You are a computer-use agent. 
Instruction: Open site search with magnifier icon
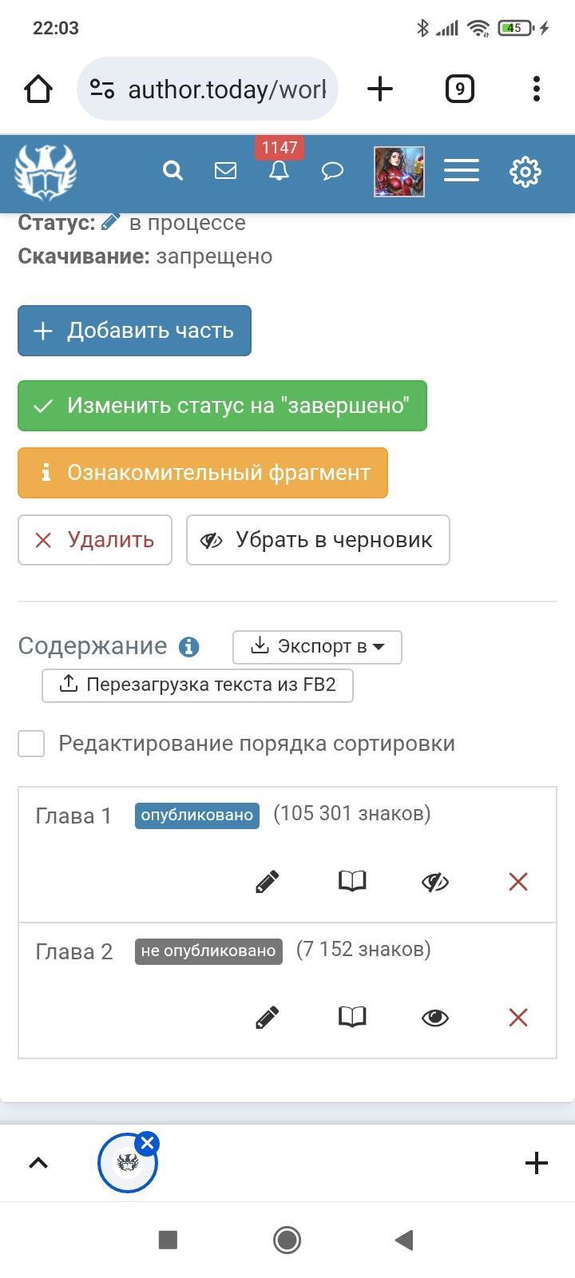pyautogui.click(x=172, y=171)
